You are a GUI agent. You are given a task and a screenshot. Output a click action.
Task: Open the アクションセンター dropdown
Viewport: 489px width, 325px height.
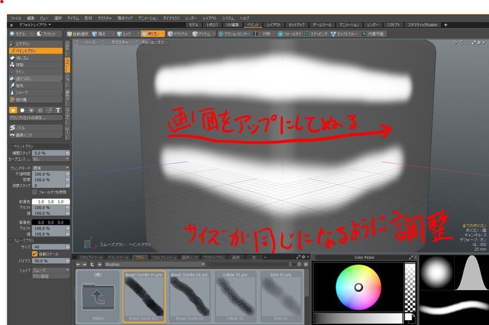[234, 34]
